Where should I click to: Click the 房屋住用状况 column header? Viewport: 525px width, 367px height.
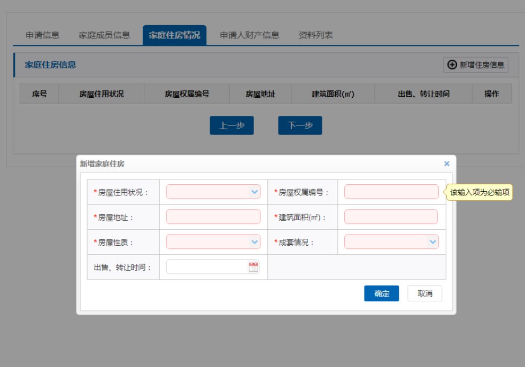(101, 94)
